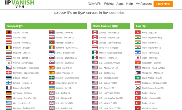
Task: Select the Europe (297) region header
Action: (46, 26)
